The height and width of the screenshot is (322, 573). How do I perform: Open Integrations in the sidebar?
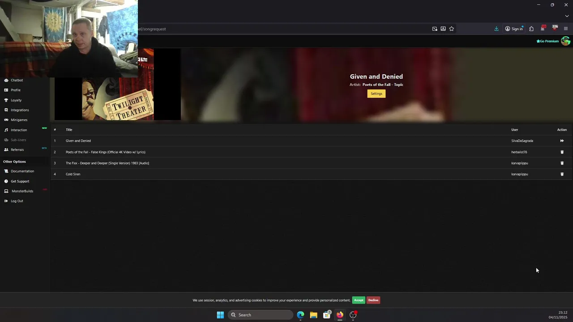click(20, 110)
